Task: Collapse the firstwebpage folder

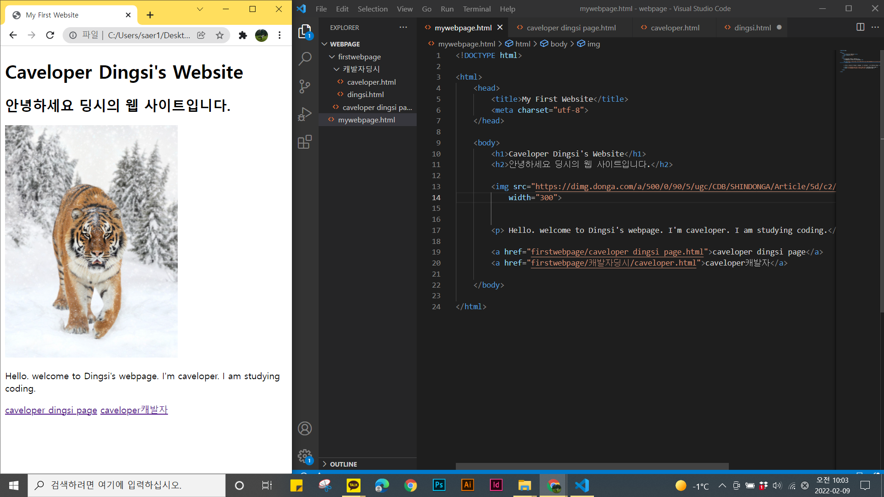Action: [x=359, y=57]
